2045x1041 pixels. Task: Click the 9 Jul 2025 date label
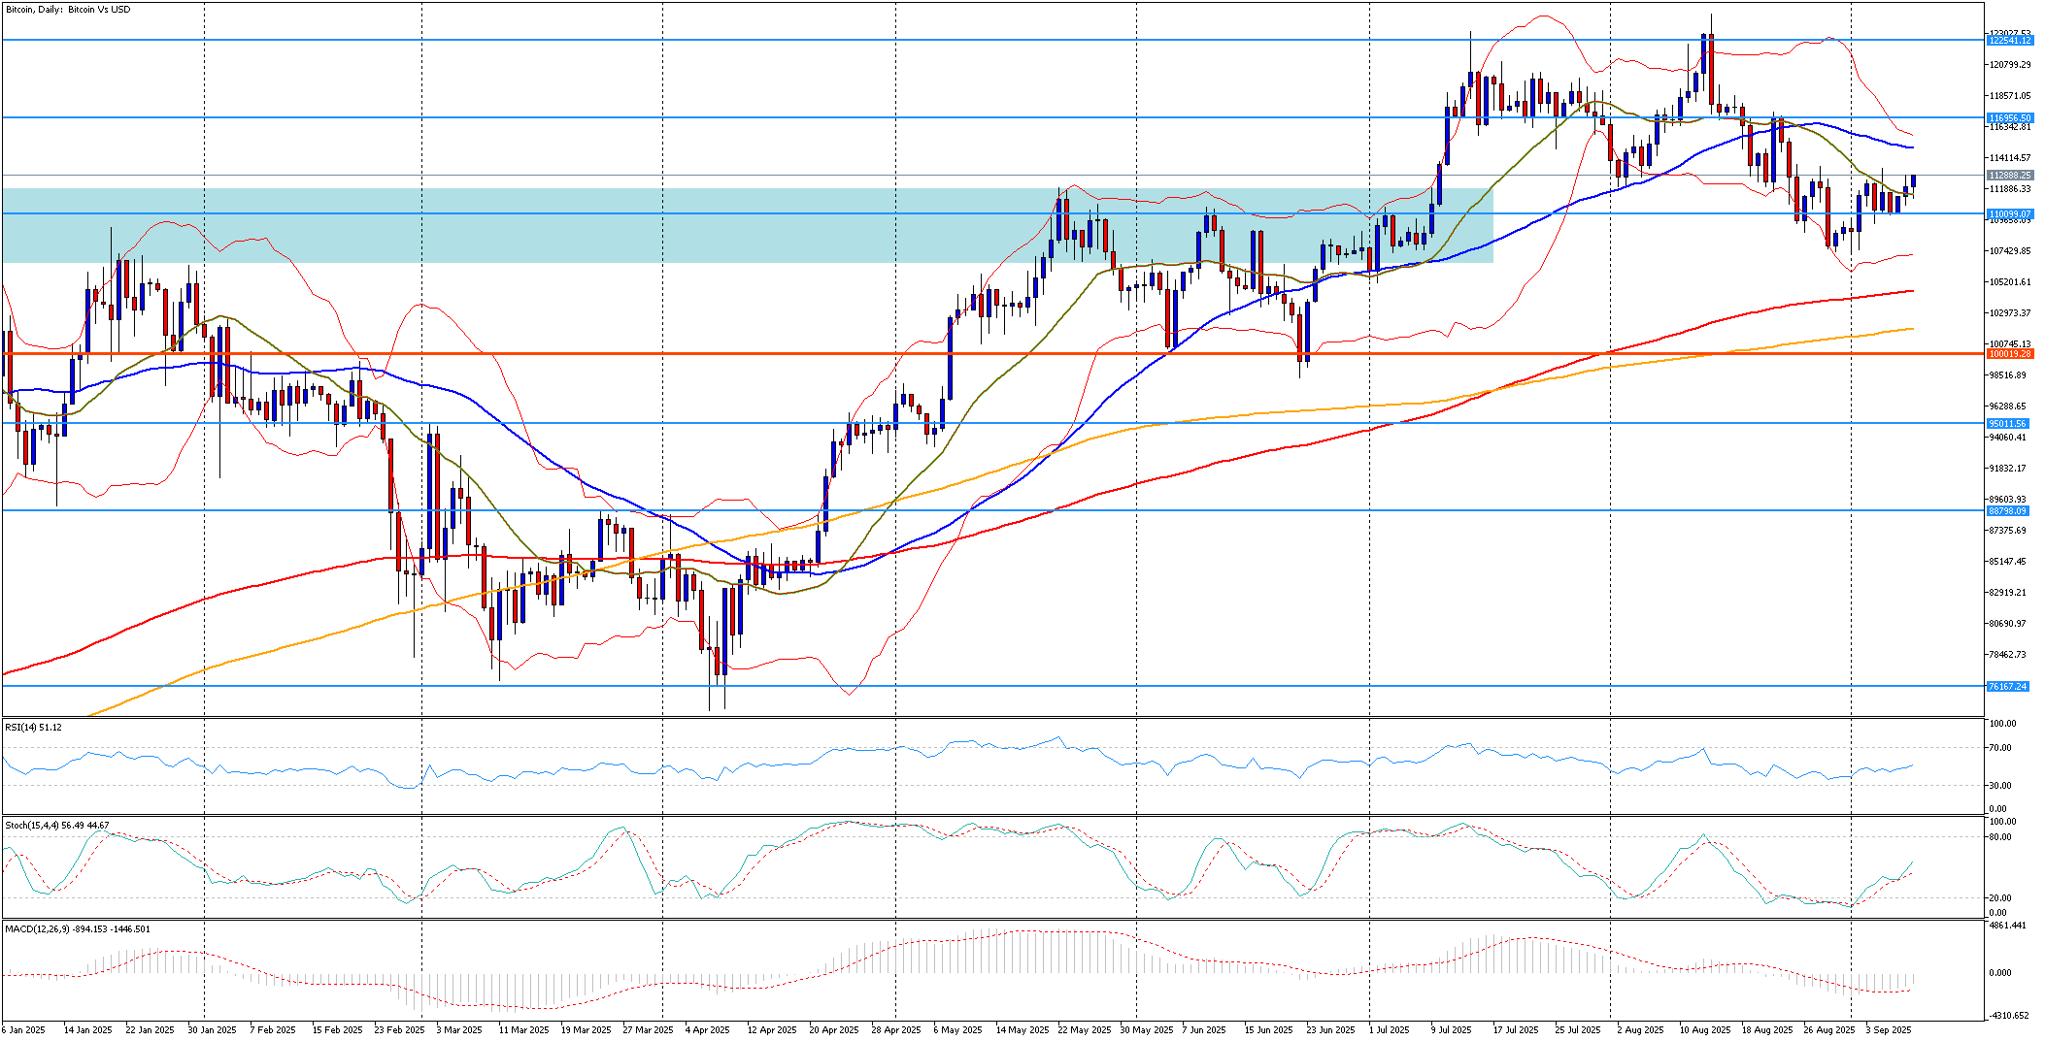[x=1452, y=1030]
